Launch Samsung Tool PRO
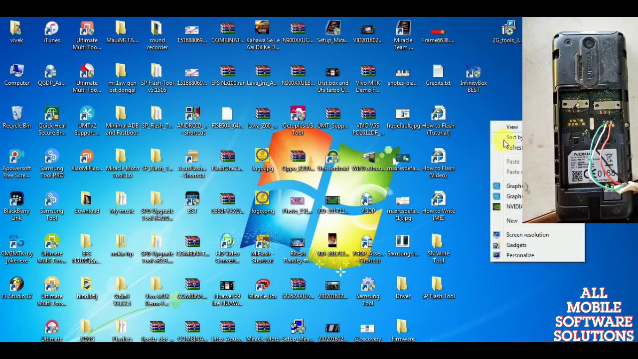 click(x=52, y=164)
